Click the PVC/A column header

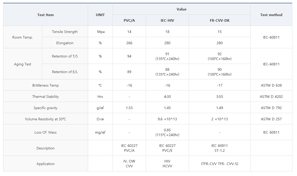(129, 20)
